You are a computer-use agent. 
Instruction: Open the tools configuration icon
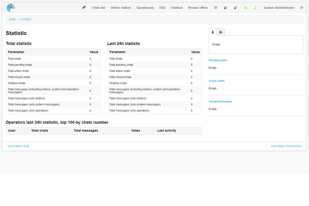click(x=216, y=8)
